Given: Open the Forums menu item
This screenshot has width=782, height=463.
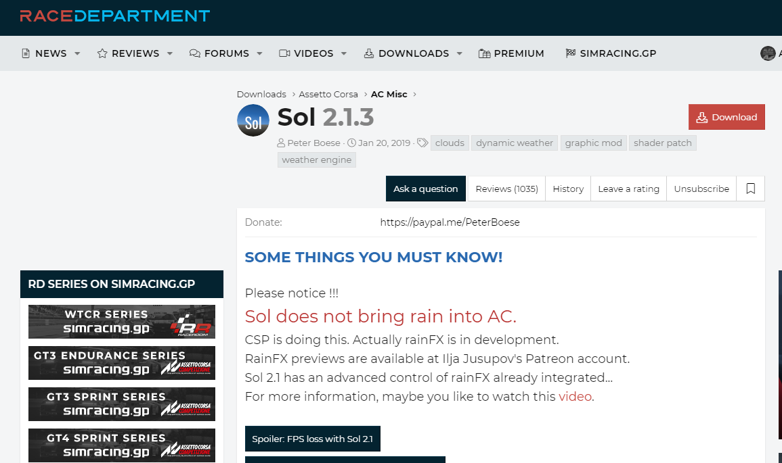Looking at the screenshot, I should point(219,53).
